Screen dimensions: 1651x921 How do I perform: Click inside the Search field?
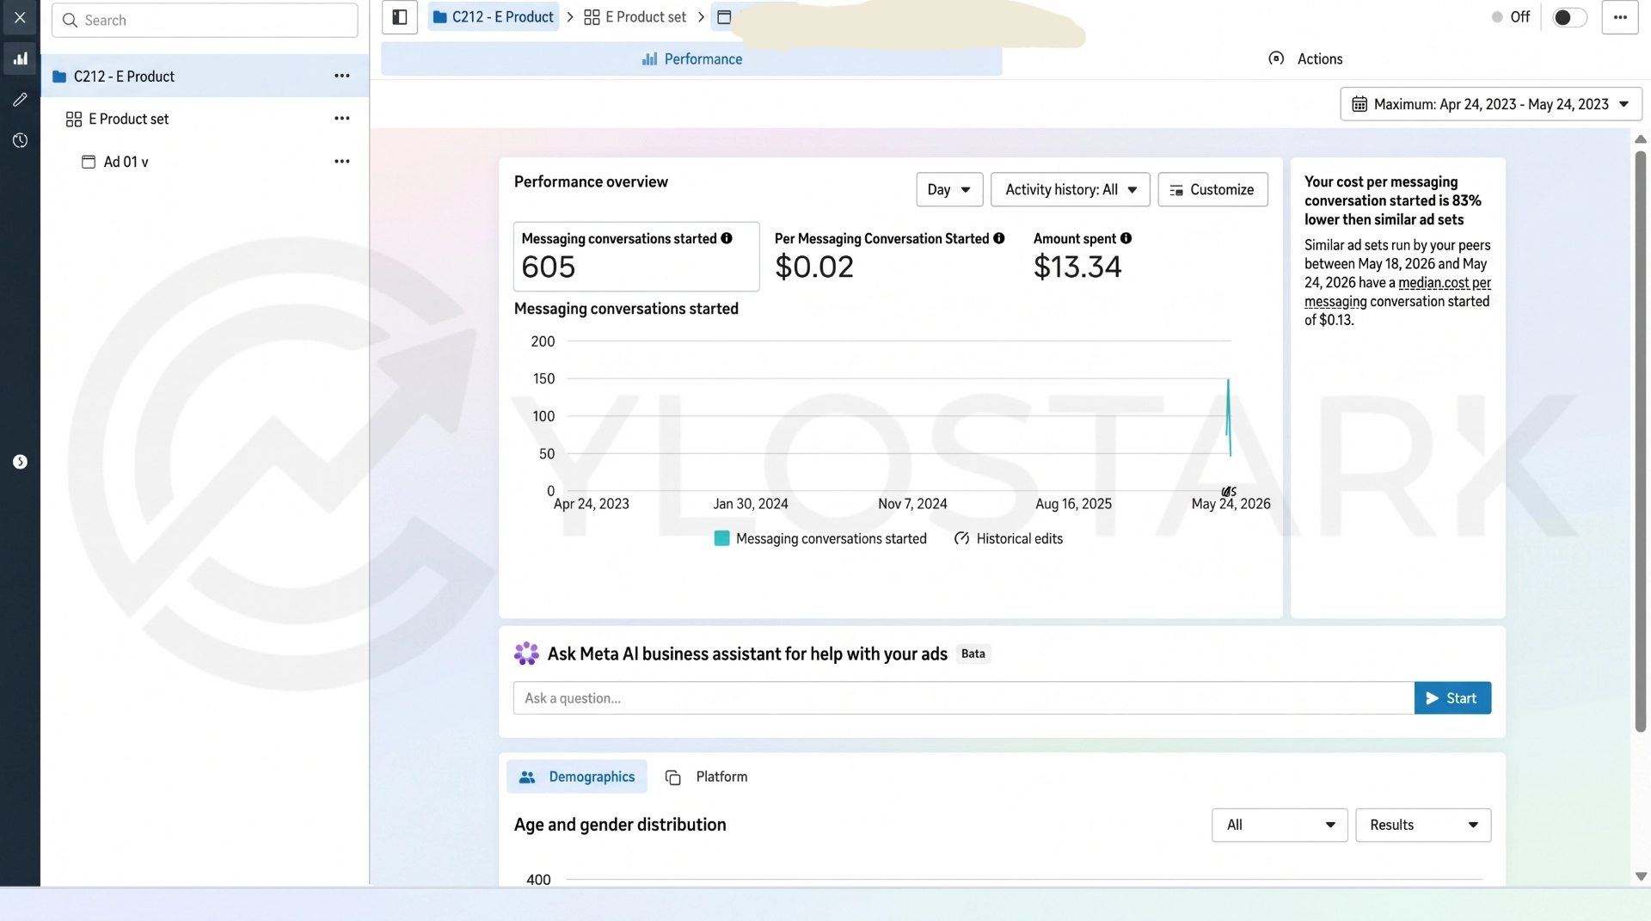point(205,20)
